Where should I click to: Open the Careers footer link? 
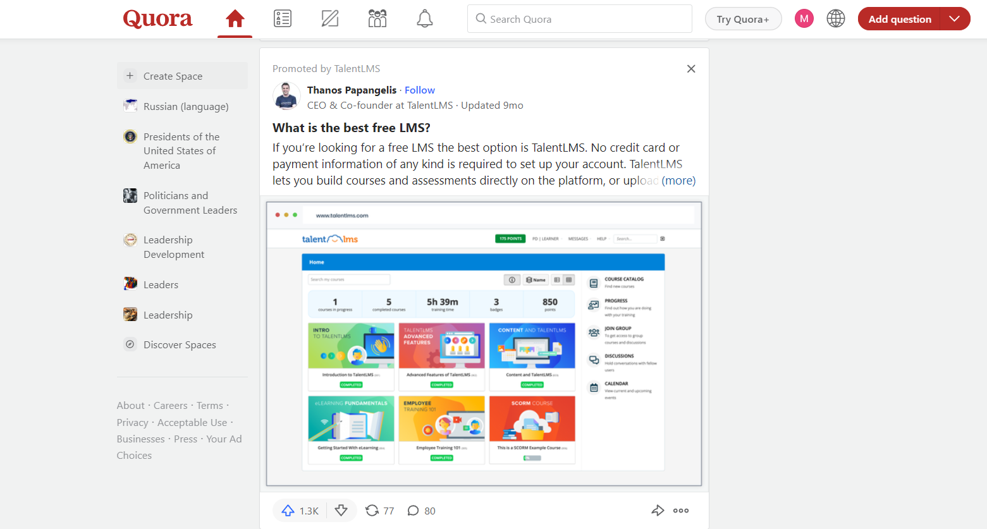(171, 406)
